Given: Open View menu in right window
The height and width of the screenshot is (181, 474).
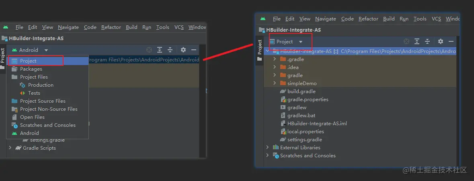Looking at the screenshot, I should pos(305,19).
